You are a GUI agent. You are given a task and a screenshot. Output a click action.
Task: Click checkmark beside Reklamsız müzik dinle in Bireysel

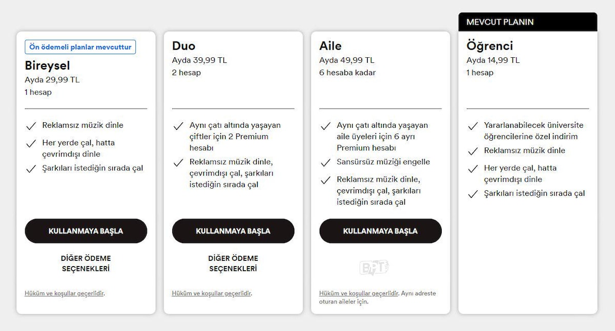click(x=31, y=126)
